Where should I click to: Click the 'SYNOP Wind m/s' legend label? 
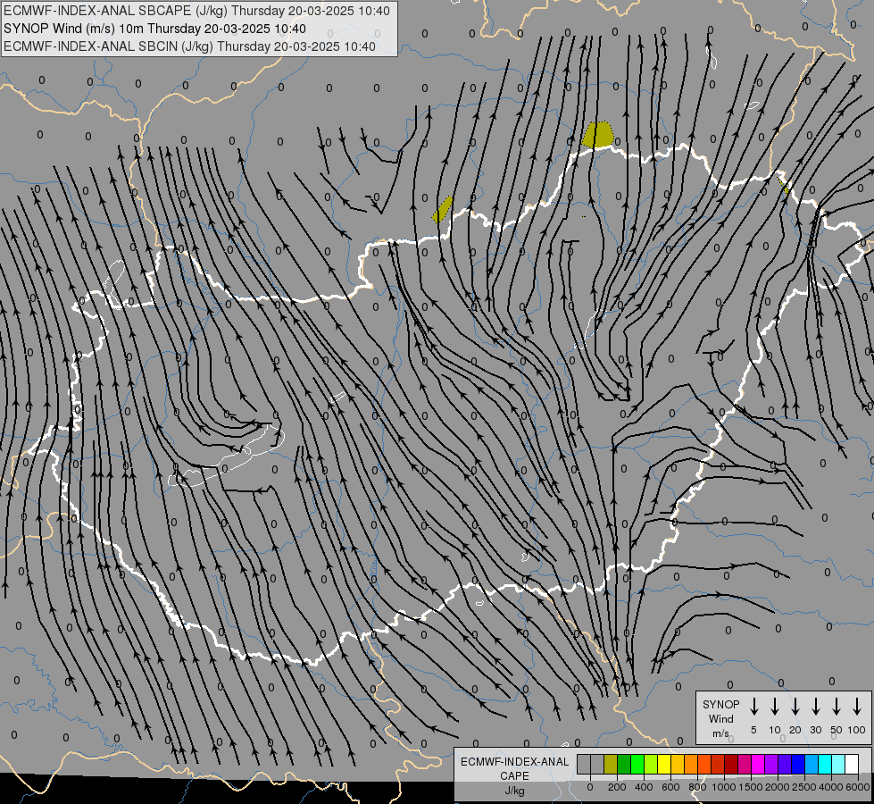click(720, 718)
